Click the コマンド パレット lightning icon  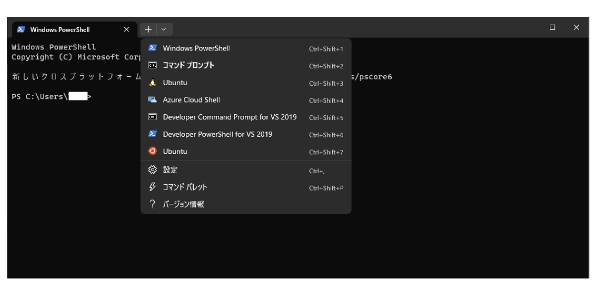coord(153,187)
